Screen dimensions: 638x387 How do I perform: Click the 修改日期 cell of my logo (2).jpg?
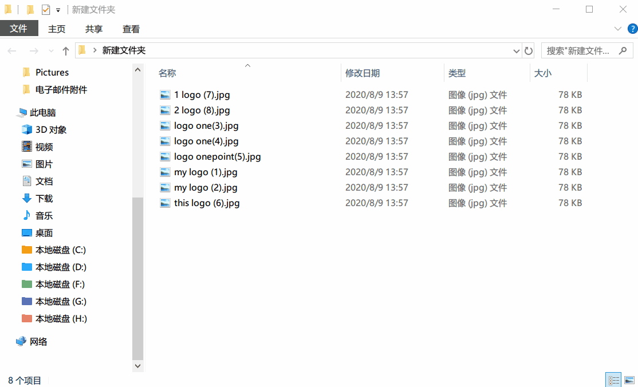pos(377,188)
